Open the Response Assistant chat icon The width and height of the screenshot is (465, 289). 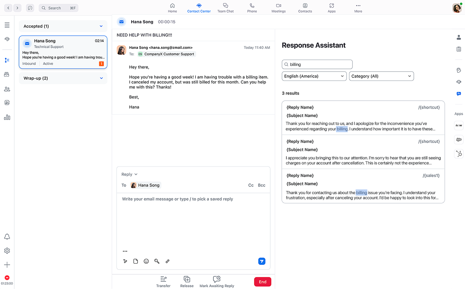[x=459, y=94]
